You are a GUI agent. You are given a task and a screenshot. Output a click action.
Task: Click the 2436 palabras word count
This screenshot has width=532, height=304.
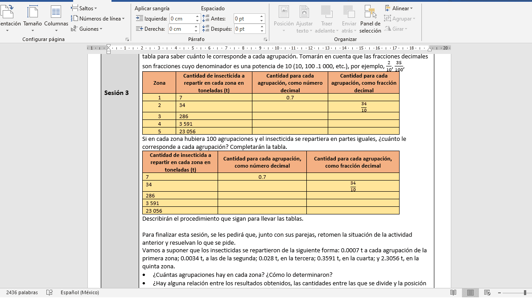coord(22,292)
